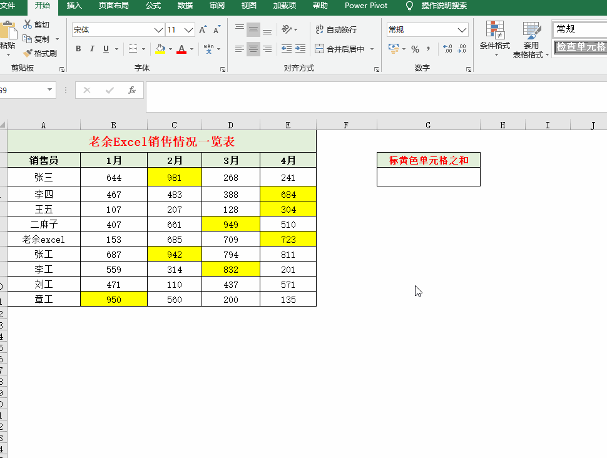The width and height of the screenshot is (607, 458).
Task: Decrease decimal places
Action: click(461, 49)
